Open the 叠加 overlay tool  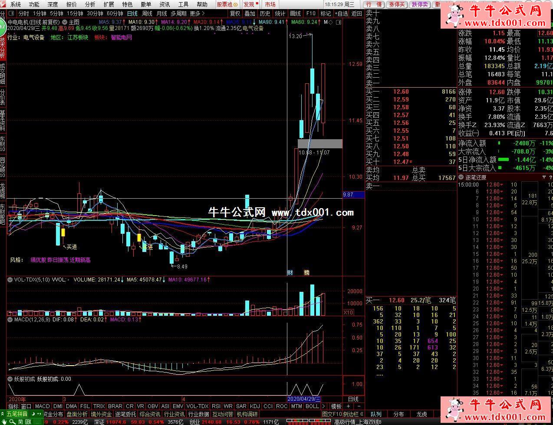pos(250,13)
